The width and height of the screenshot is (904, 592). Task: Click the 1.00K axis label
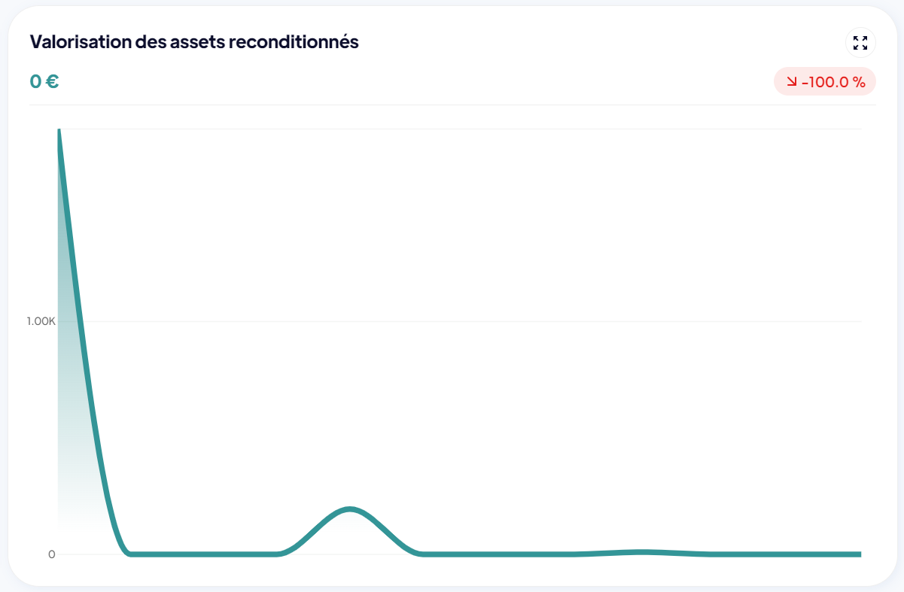click(39, 320)
